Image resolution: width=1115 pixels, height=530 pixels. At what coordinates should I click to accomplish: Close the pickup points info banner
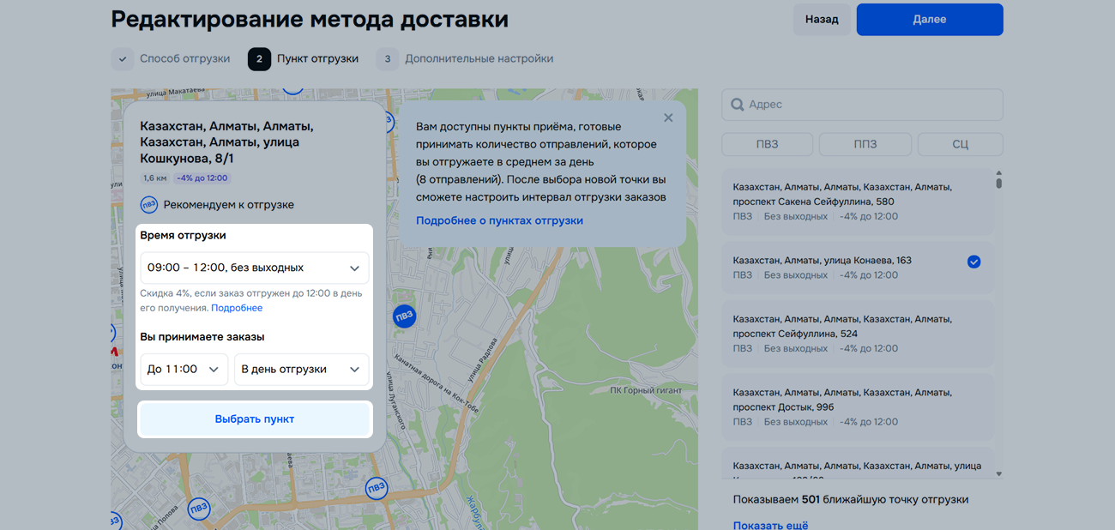pyautogui.click(x=668, y=118)
